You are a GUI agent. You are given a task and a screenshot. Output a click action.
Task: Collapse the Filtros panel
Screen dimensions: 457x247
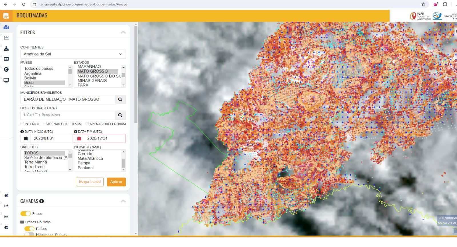(x=123, y=32)
